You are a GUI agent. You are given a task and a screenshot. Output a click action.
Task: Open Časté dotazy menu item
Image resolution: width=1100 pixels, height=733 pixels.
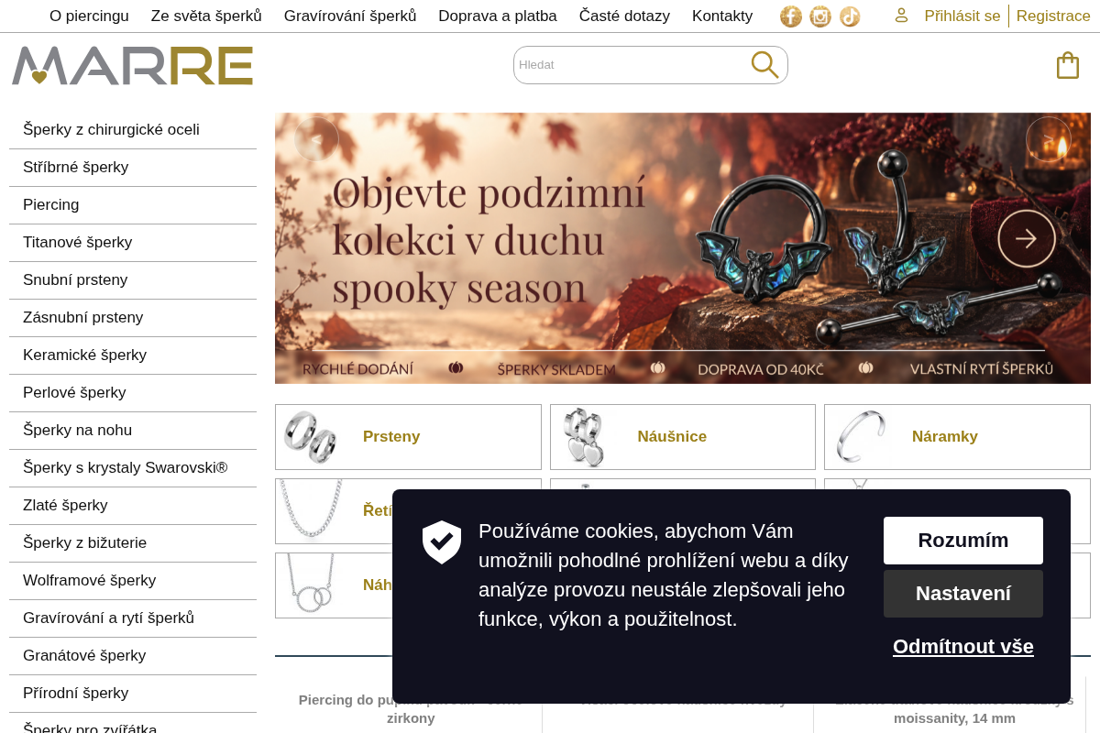(624, 16)
